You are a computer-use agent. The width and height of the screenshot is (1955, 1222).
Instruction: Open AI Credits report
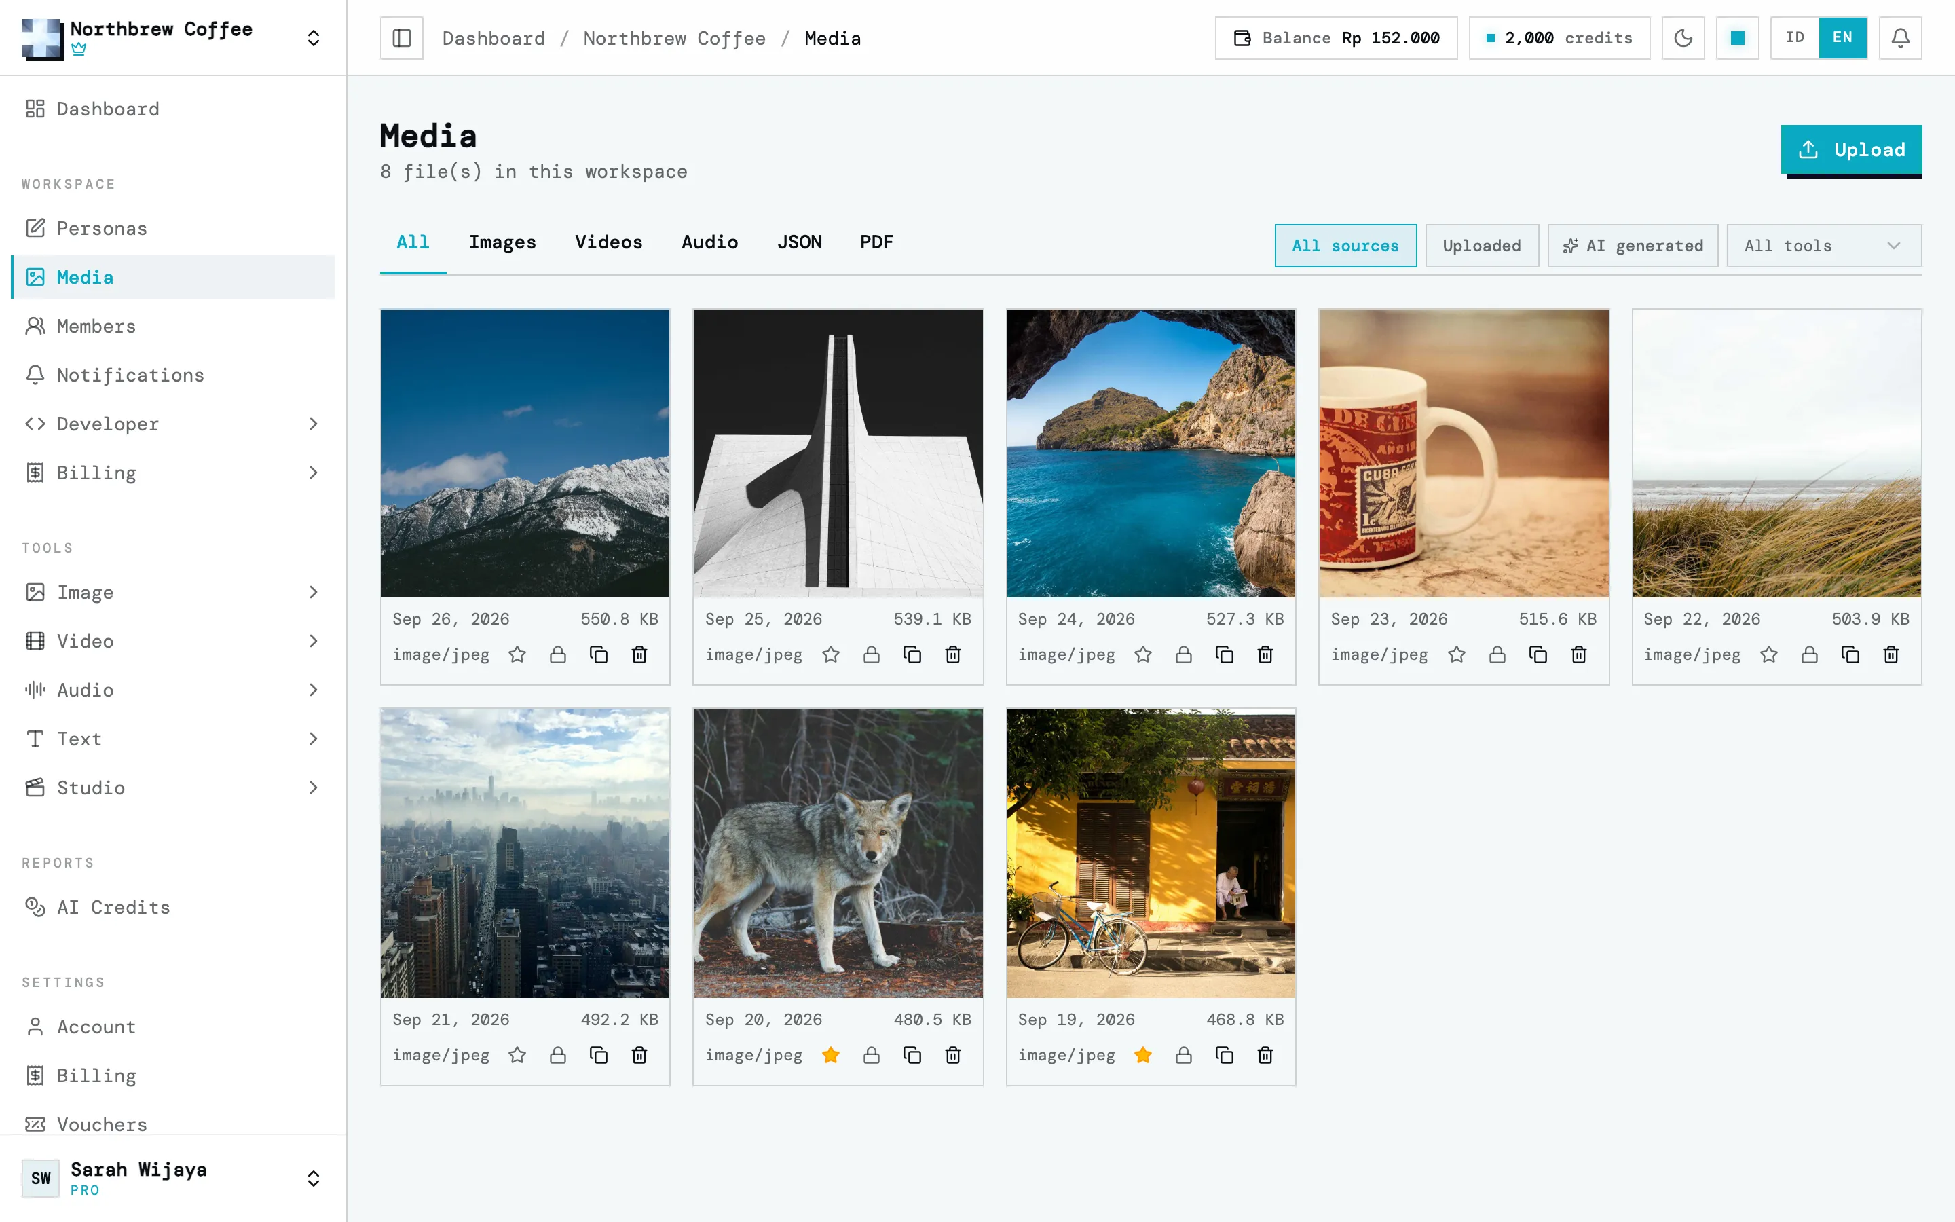click(x=173, y=908)
